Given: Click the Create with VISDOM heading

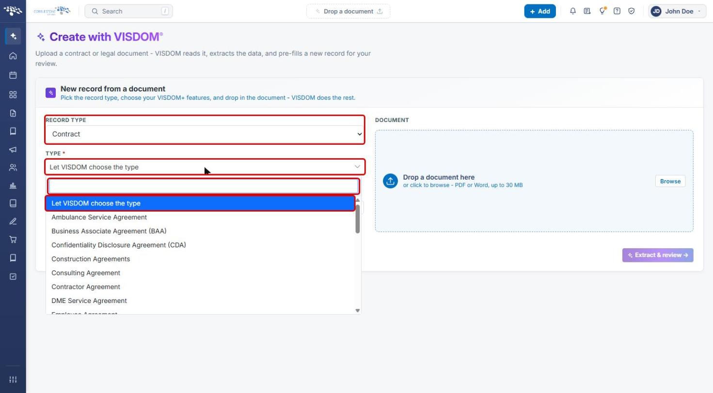Looking at the screenshot, I should point(106,37).
